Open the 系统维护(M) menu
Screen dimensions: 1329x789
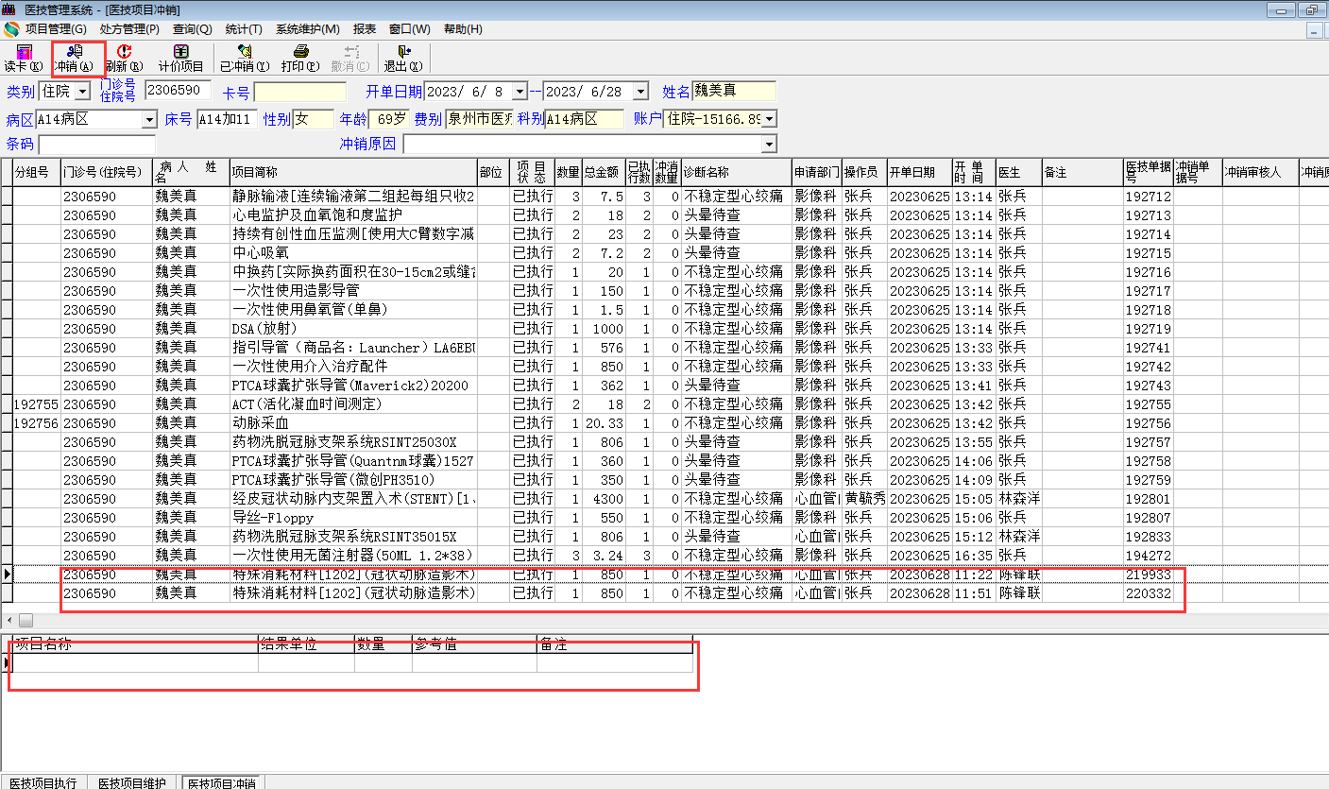click(x=308, y=29)
